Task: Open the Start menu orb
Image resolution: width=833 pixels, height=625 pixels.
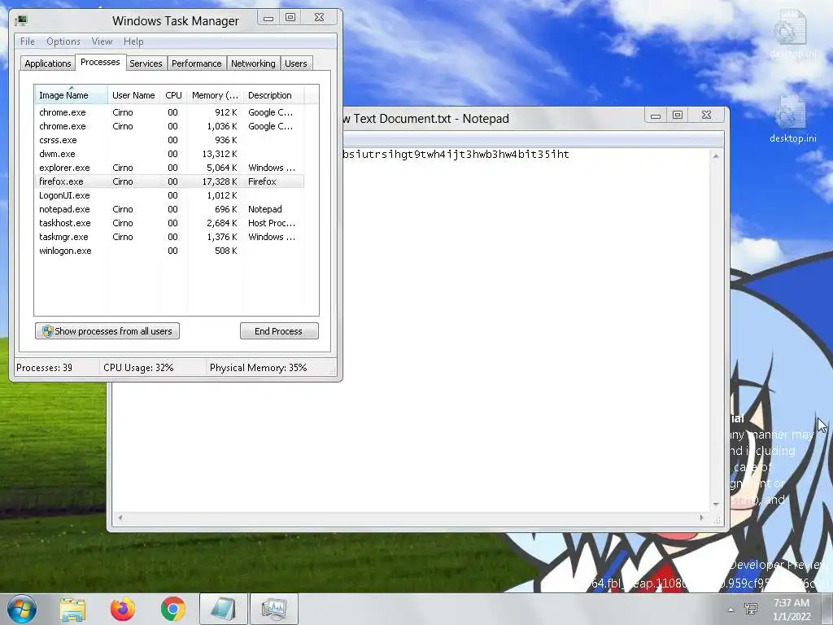Action: tap(21, 609)
